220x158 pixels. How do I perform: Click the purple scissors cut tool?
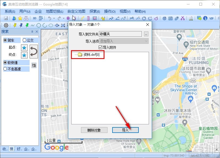coord(183,18)
